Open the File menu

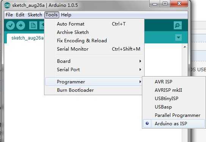tap(9, 15)
